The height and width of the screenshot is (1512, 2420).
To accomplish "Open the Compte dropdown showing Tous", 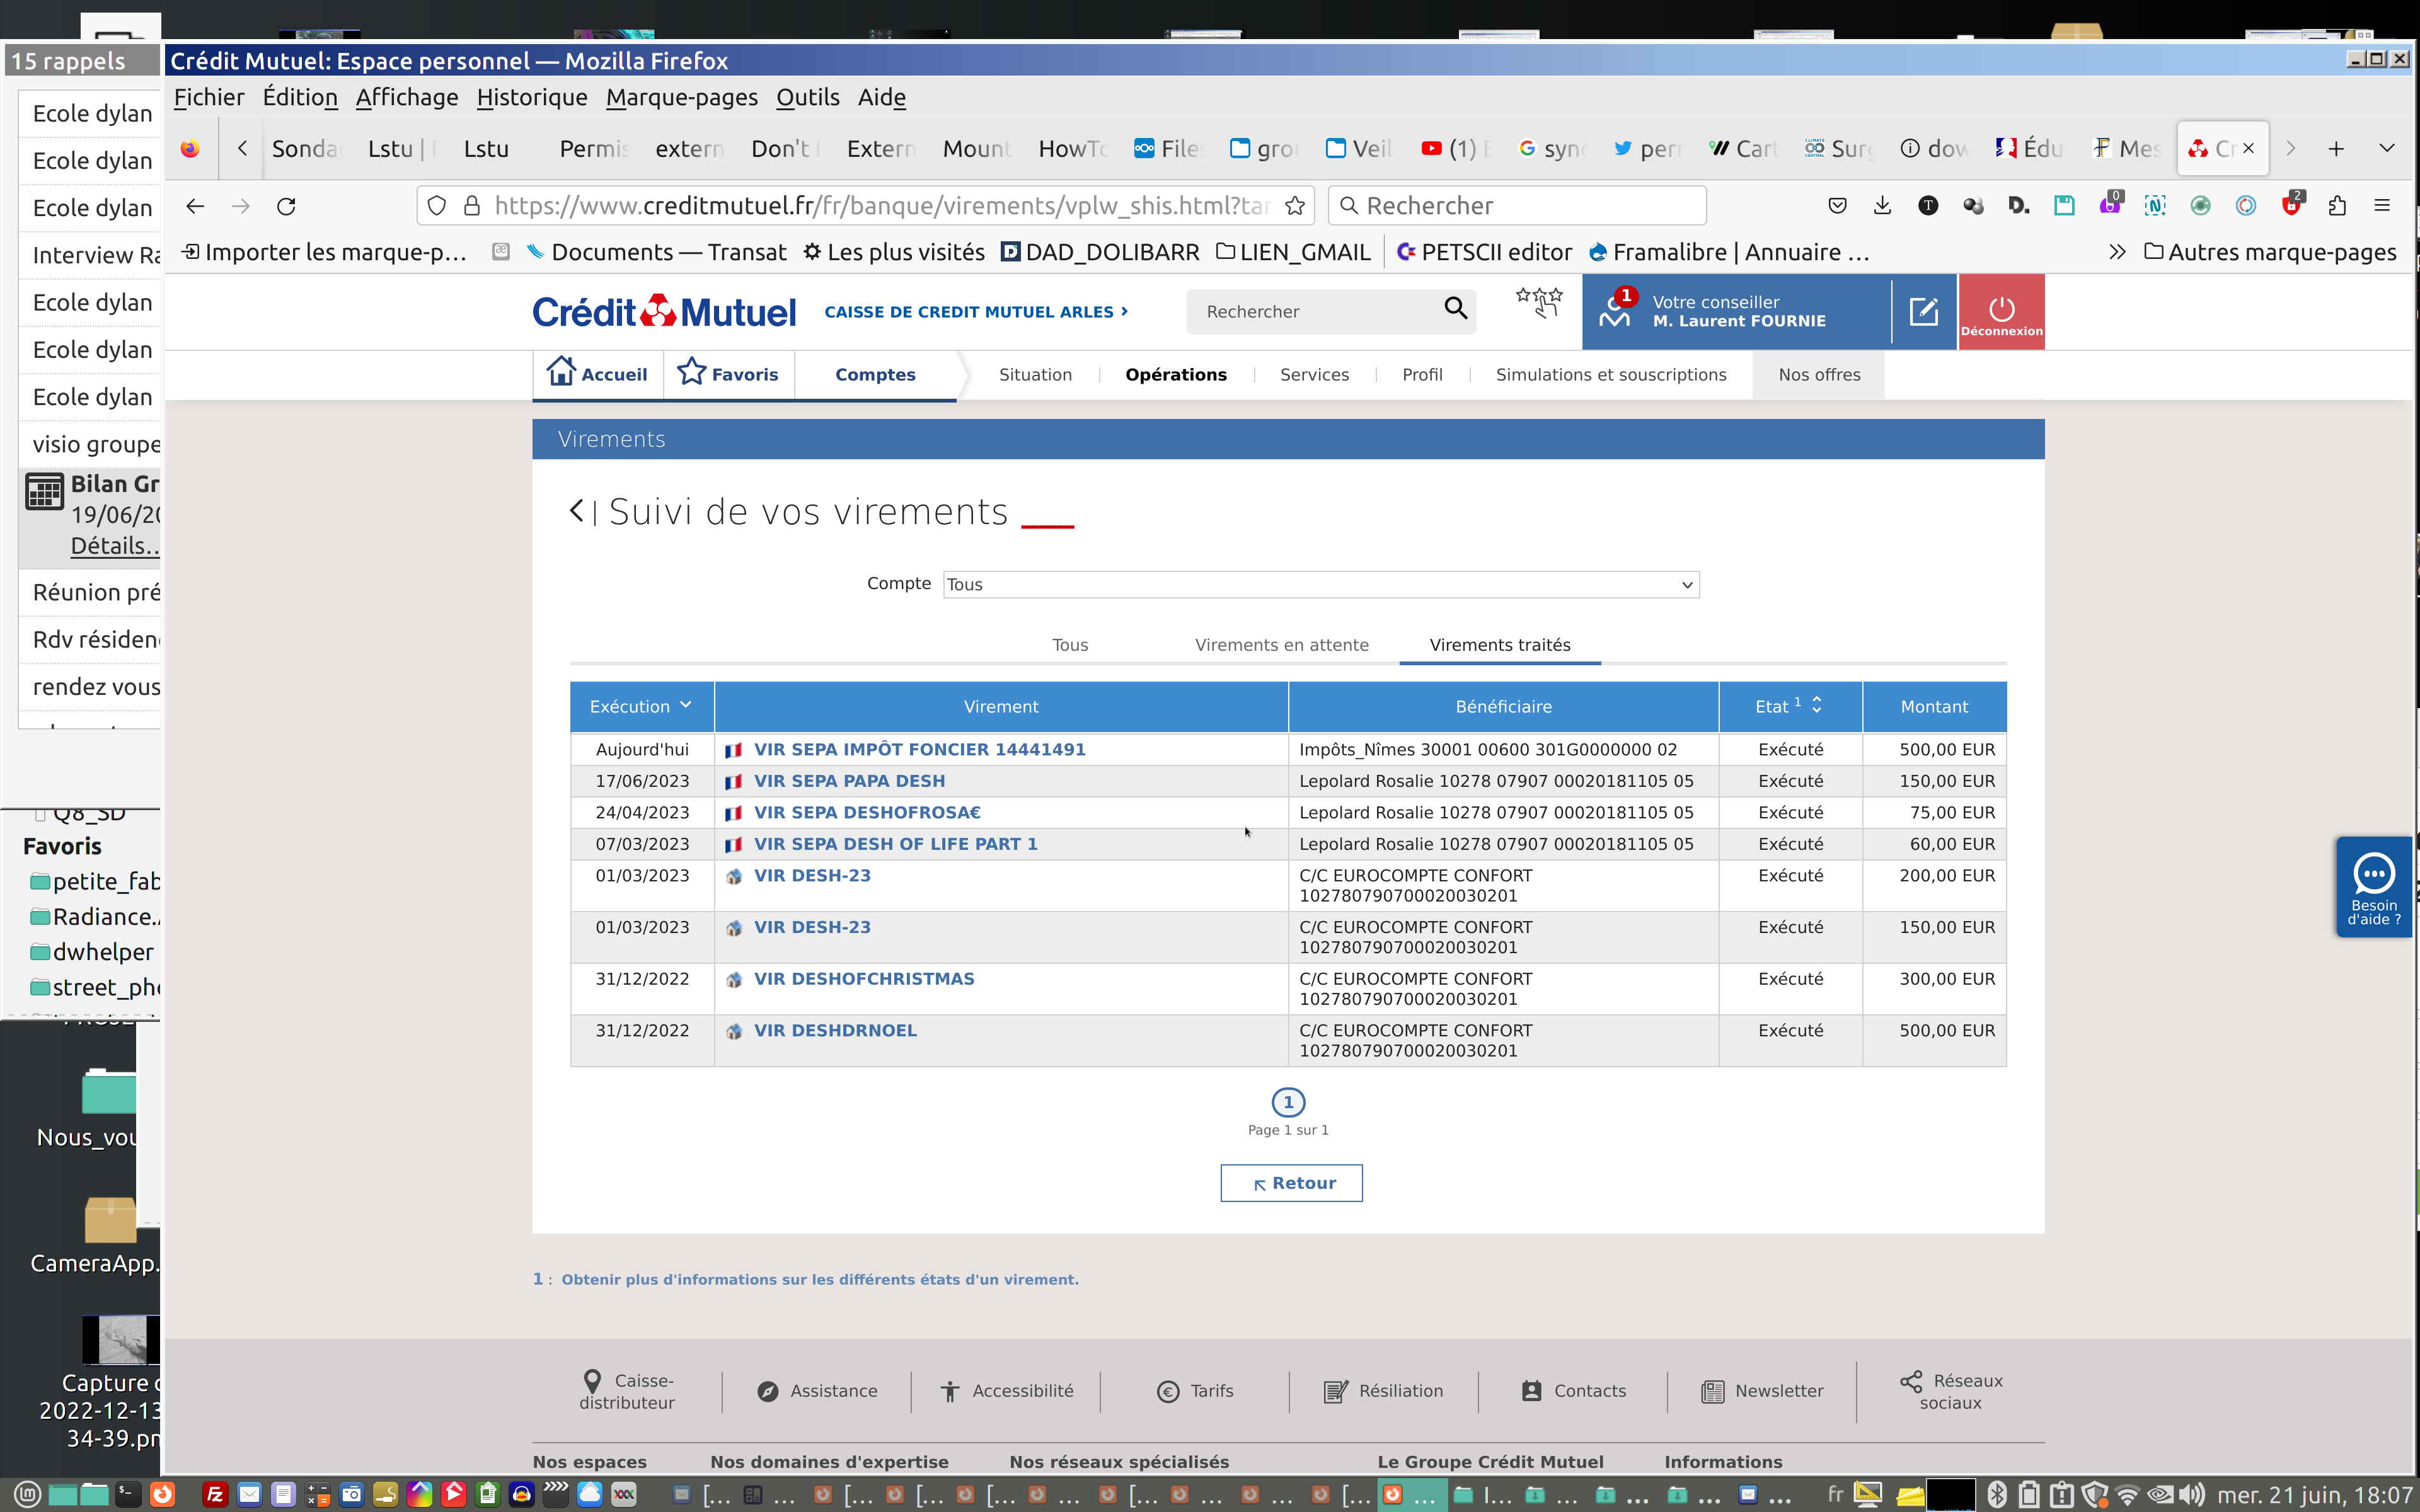I will tap(1320, 584).
